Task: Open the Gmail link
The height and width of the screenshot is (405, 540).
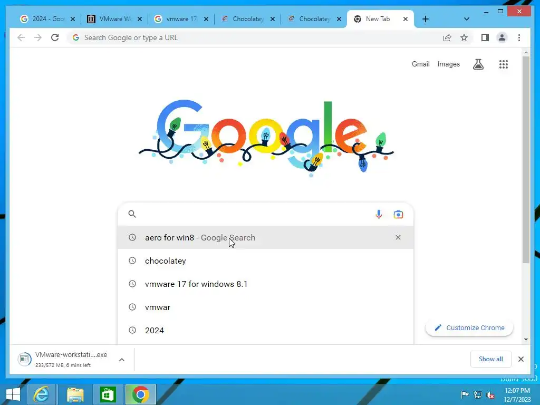Action: [420, 64]
